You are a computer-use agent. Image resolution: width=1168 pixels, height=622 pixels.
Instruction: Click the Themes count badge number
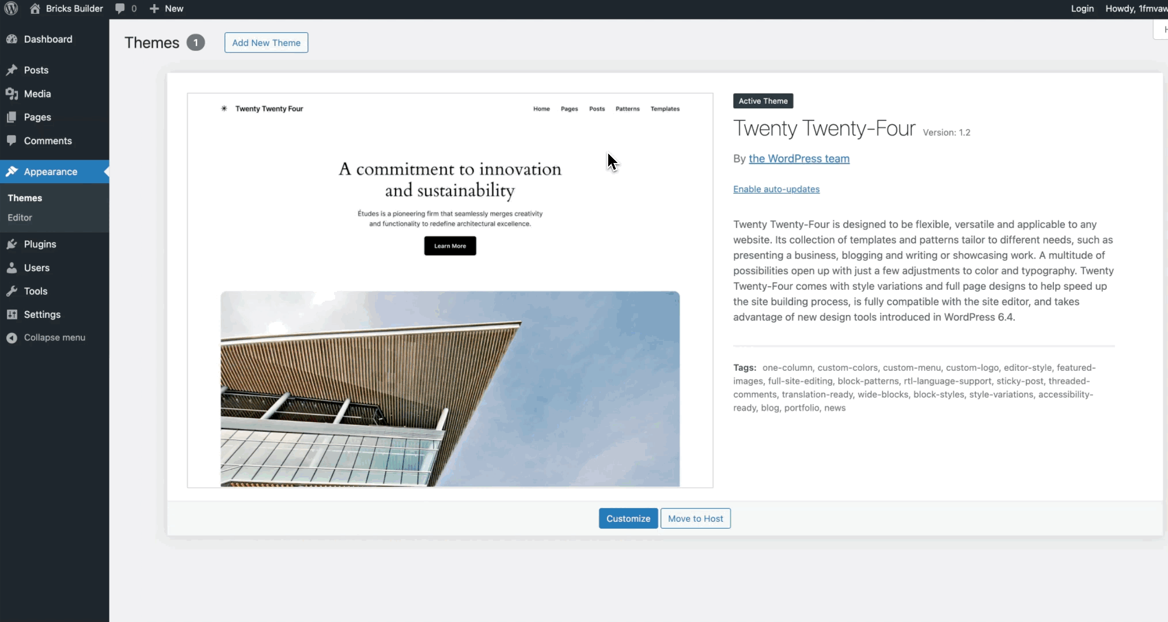click(195, 43)
